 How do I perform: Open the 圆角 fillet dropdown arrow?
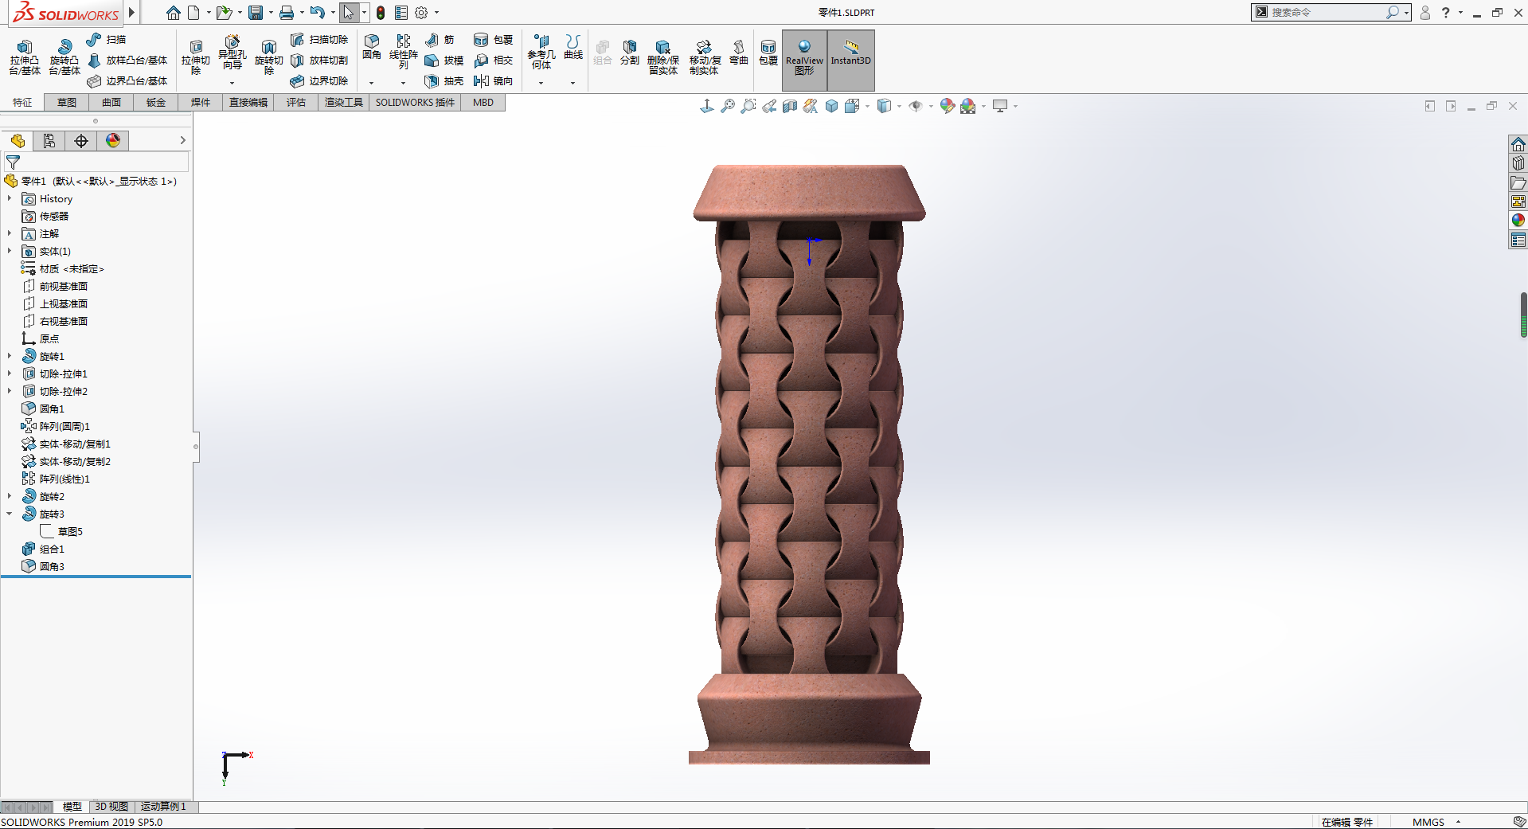coord(371,83)
